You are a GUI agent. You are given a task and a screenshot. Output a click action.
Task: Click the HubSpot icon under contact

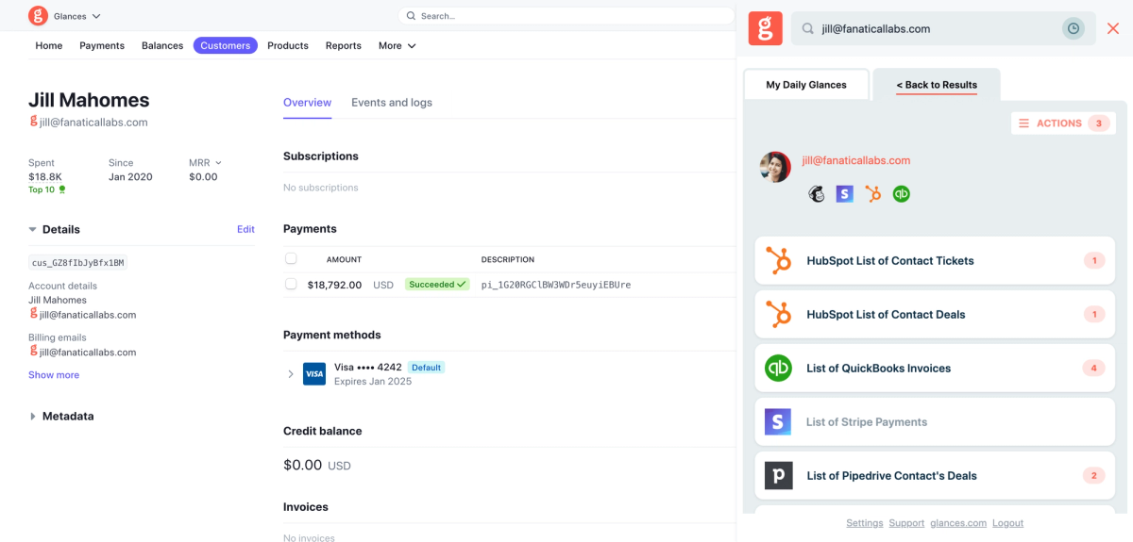click(x=873, y=194)
